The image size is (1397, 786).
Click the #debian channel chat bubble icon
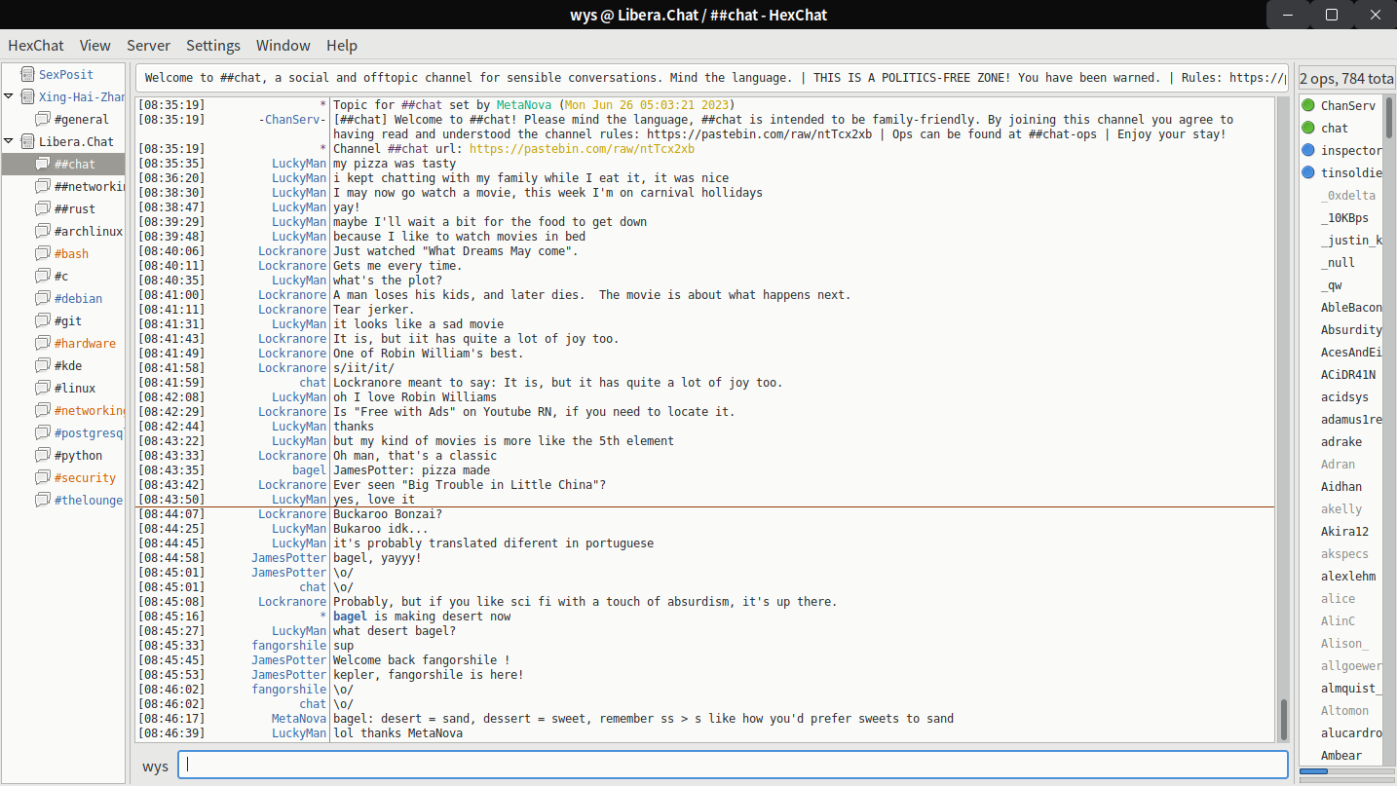click(42, 298)
